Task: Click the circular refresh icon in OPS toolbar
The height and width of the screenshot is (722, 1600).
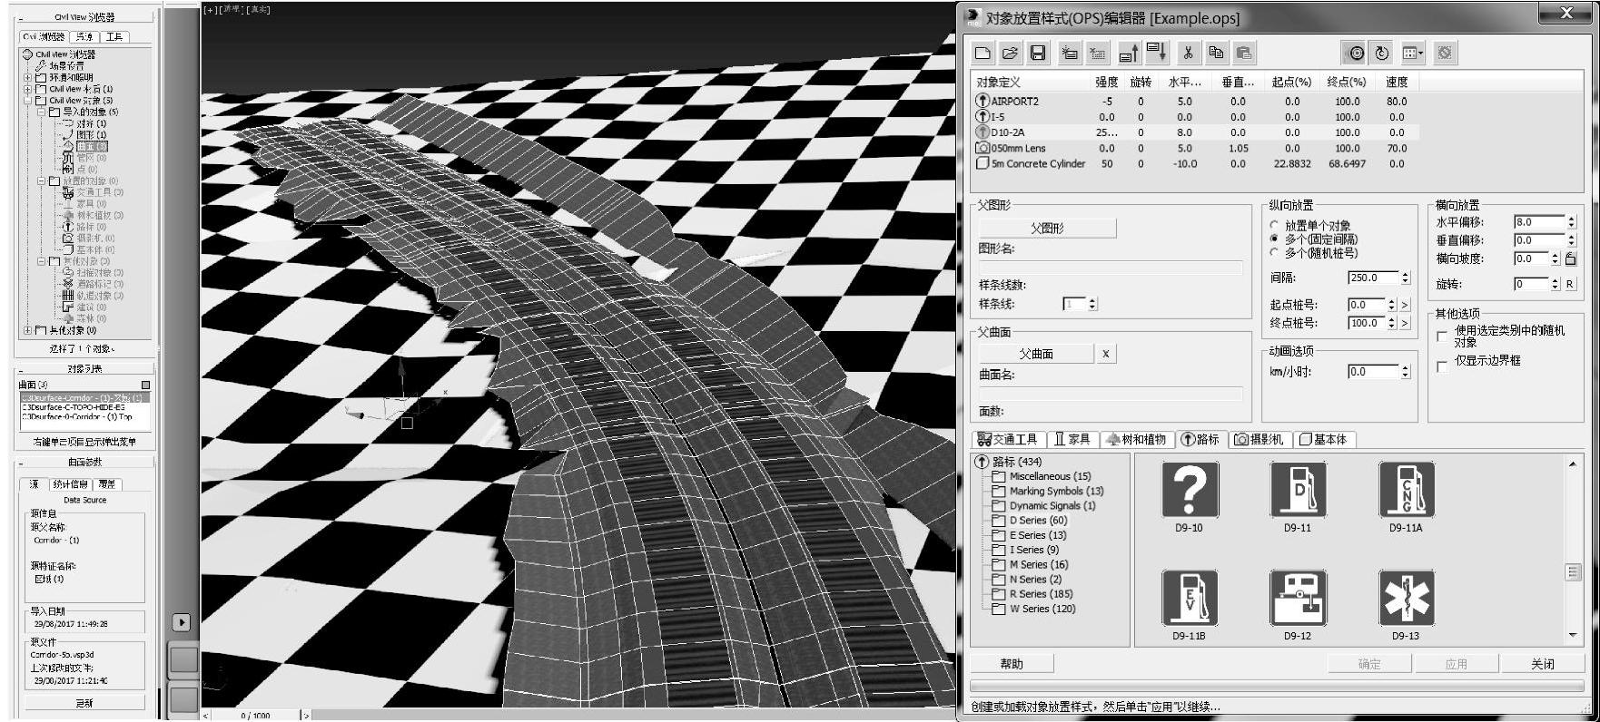Action: point(1382,53)
